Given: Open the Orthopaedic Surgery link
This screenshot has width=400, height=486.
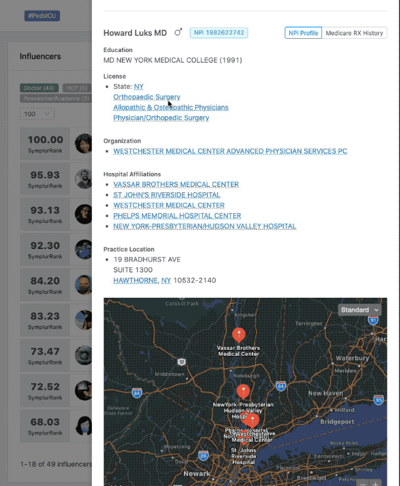Looking at the screenshot, I should 147,97.
